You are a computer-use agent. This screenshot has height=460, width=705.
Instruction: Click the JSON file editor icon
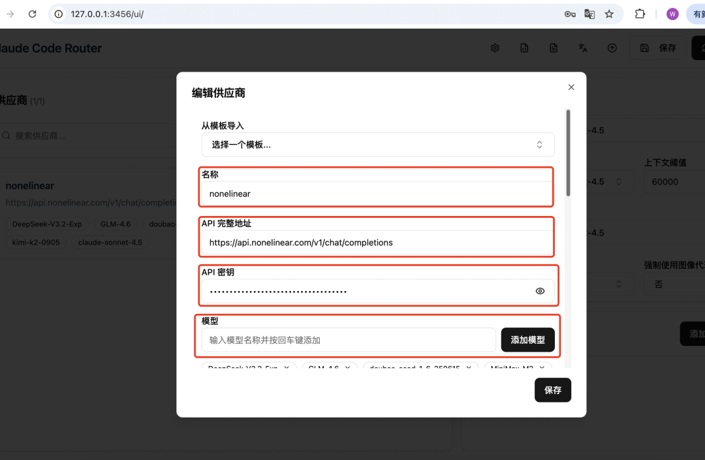coord(524,48)
